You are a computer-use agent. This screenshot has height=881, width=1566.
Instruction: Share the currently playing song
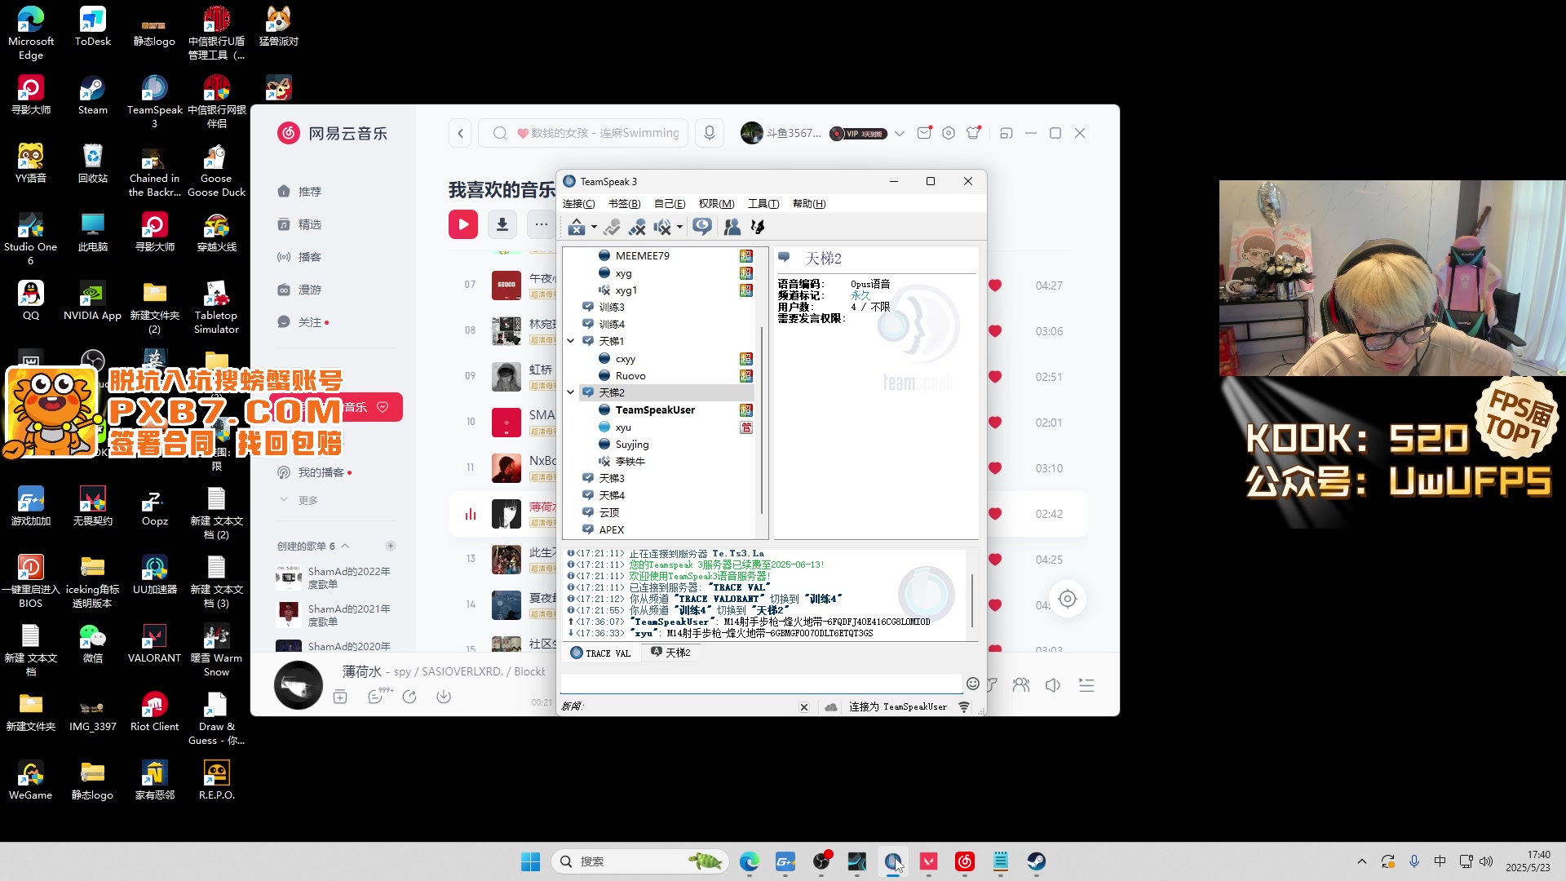click(409, 697)
